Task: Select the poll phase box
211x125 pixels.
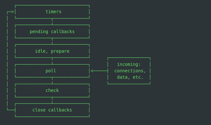Action: (x=52, y=71)
